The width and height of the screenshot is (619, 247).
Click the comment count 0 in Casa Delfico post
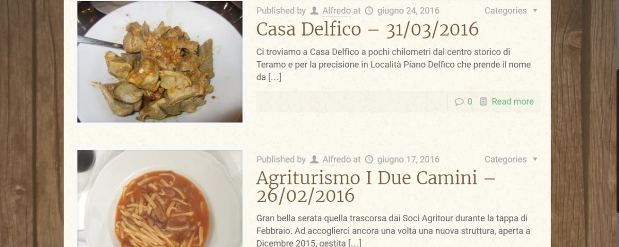coord(470,102)
